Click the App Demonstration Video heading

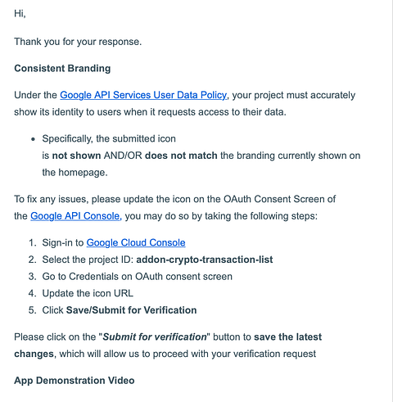coord(75,381)
